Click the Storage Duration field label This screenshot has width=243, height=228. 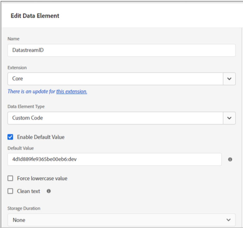click(24, 208)
